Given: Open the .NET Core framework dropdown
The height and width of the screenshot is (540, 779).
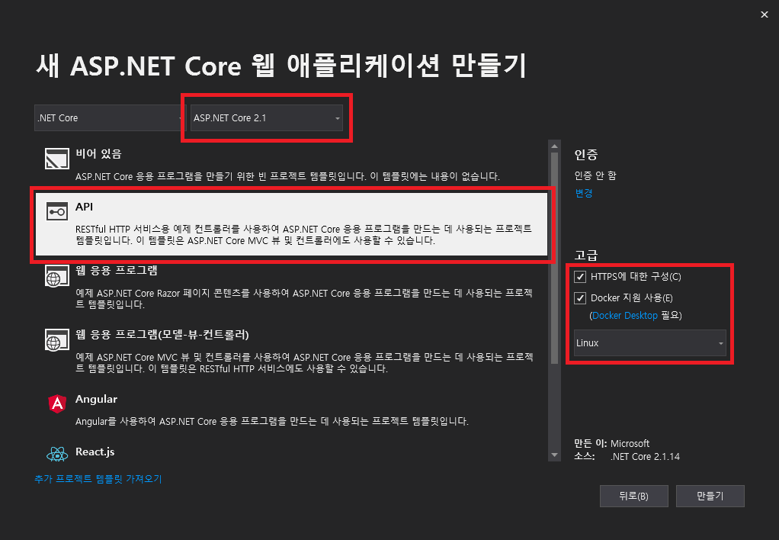Looking at the screenshot, I should tap(110, 118).
